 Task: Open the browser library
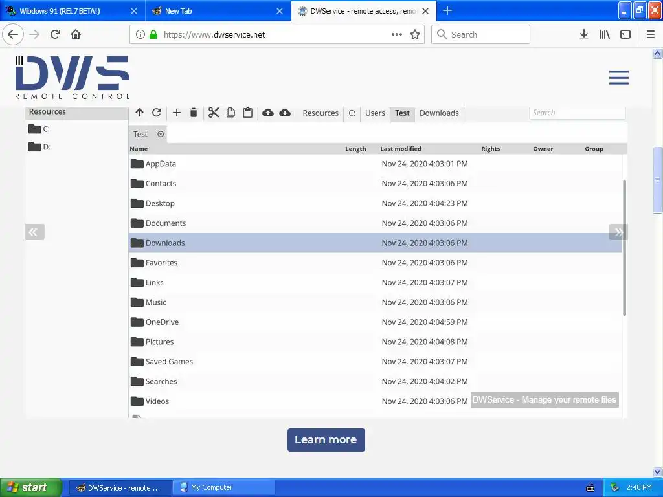click(605, 34)
